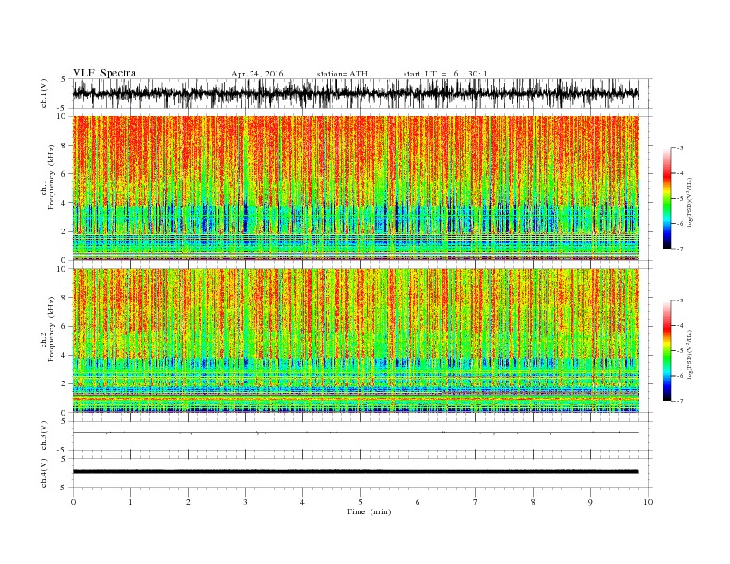Image resolution: width=730 pixels, height=564 pixels.
Task: Select the date text "Apr. 24, 2016"
Action: 257,74
